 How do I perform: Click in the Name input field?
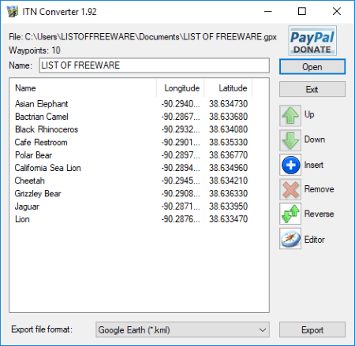coord(155,65)
